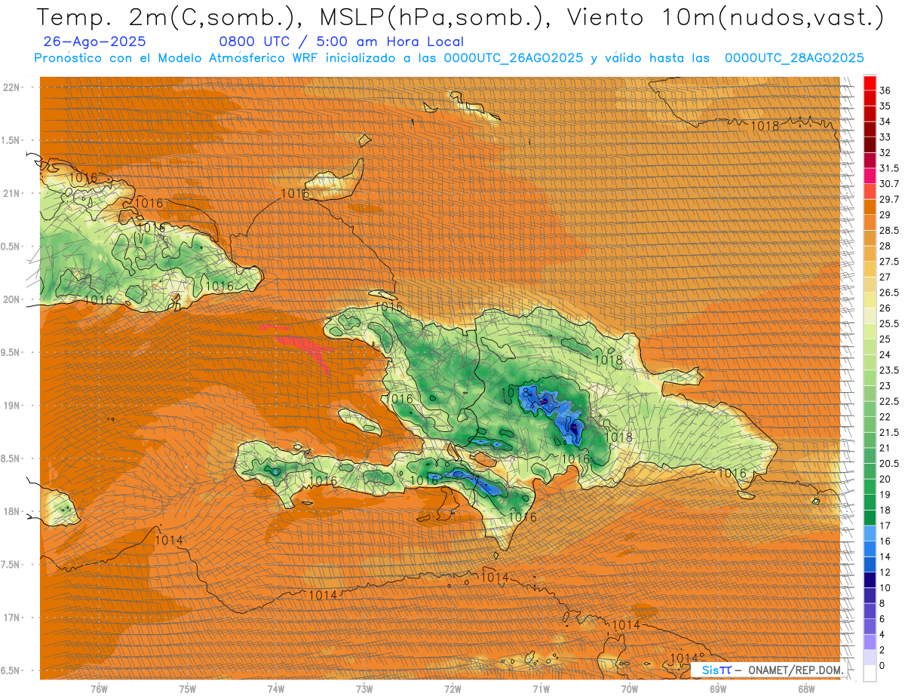Click the '68W' longitude label
Image resolution: width=905 pixels, height=699 pixels.
point(806,689)
